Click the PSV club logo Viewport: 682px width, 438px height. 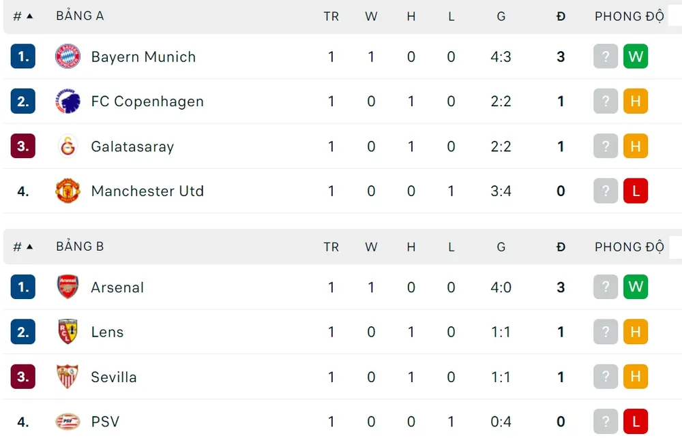[x=68, y=422]
